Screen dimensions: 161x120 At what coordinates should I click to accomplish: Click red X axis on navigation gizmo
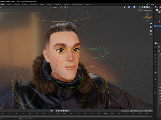point(151,17)
